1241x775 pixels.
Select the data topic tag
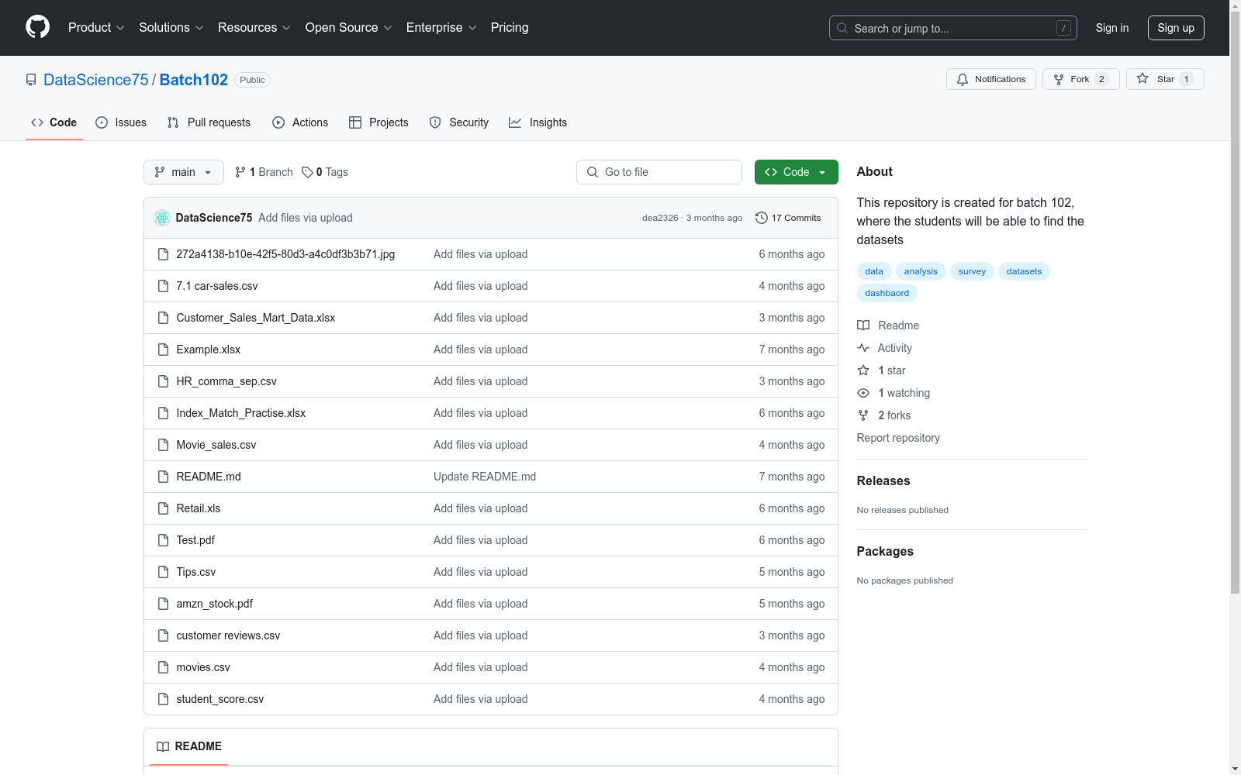click(874, 271)
